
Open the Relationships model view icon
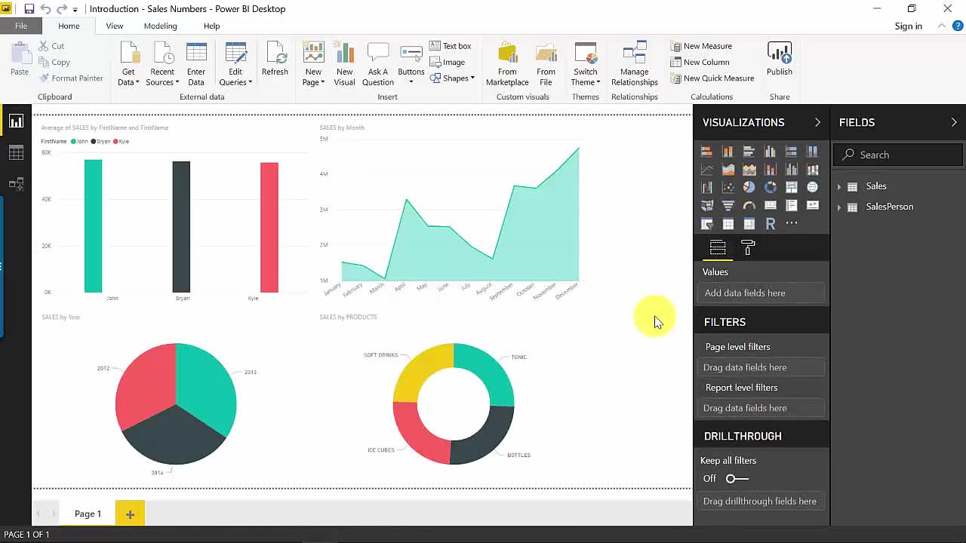(x=16, y=184)
